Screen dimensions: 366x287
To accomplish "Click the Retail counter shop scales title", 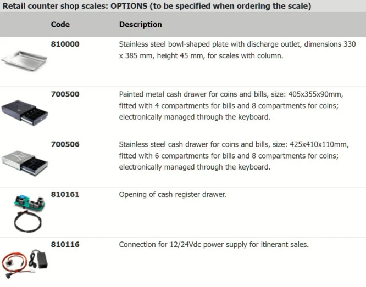I will coord(156,6).
